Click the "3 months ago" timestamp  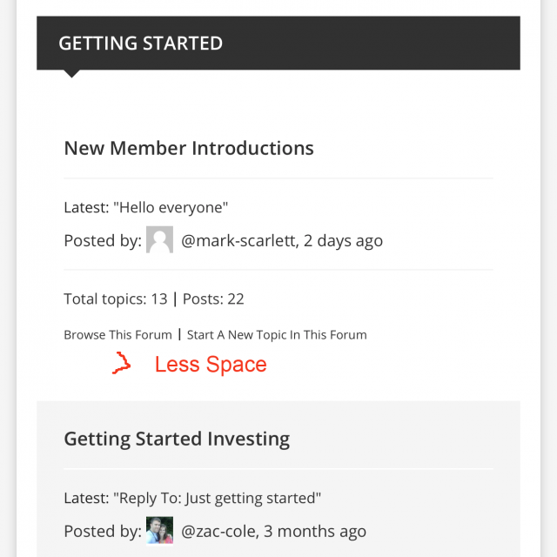click(315, 532)
